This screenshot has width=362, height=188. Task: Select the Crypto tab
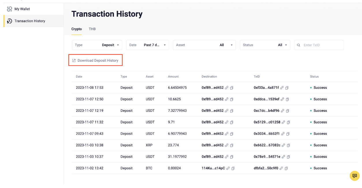tap(76, 29)
